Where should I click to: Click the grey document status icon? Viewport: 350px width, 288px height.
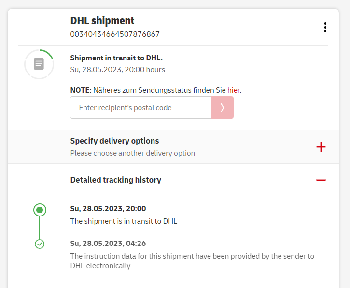(39, 64)
